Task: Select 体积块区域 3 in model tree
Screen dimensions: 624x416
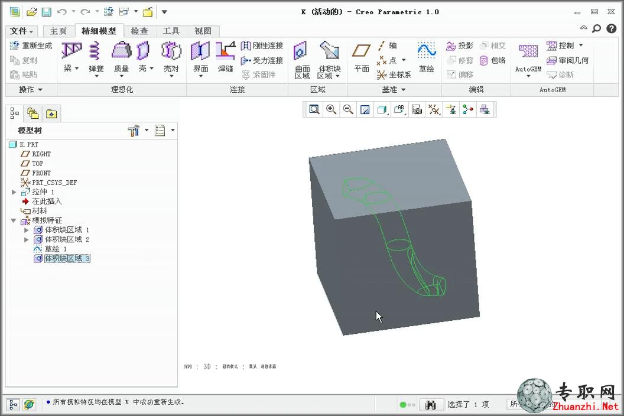Action: tap(62, 258)
